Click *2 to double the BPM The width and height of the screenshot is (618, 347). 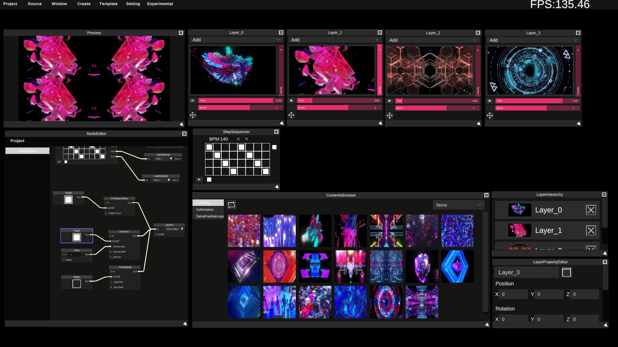246,139
